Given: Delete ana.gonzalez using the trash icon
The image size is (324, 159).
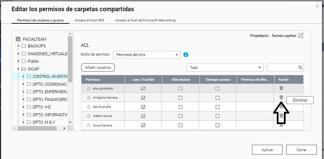Looking at the screenshot, I should pos(281,88).
